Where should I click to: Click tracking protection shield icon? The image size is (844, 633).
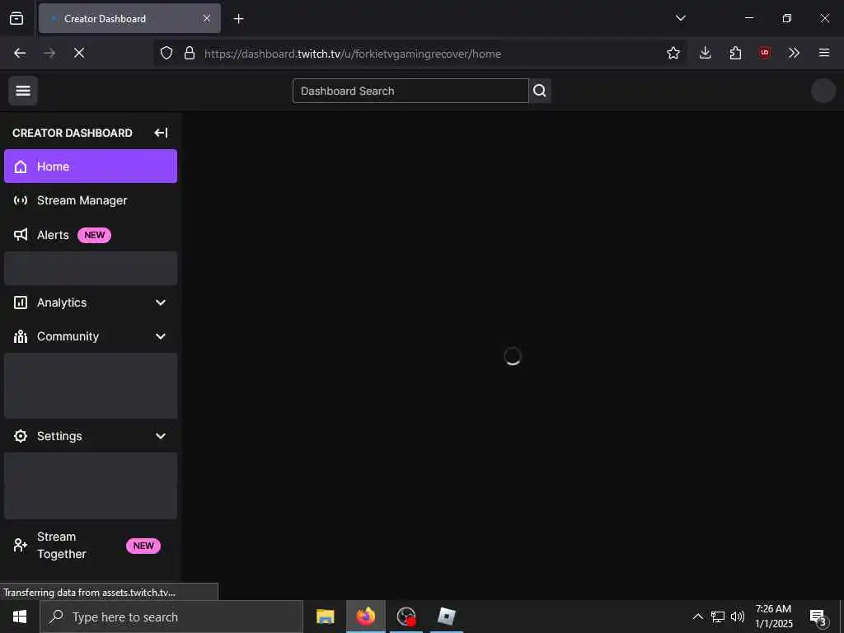(x=166, y=53)
